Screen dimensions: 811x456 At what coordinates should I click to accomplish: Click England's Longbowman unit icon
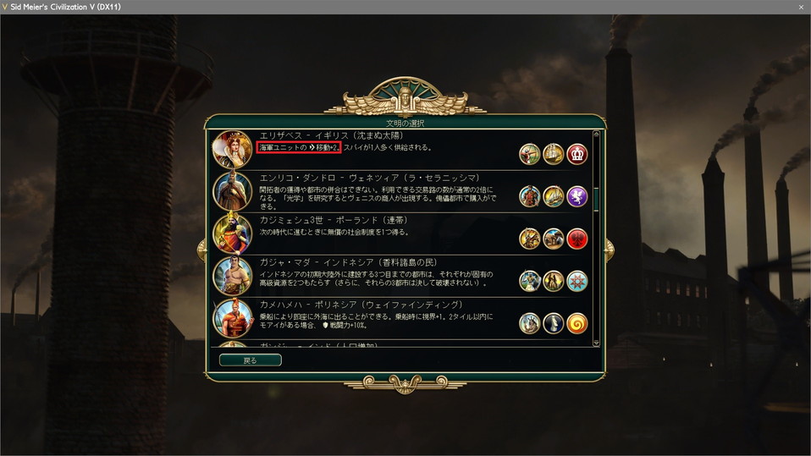pyautogui.click(x=530, y=154)
